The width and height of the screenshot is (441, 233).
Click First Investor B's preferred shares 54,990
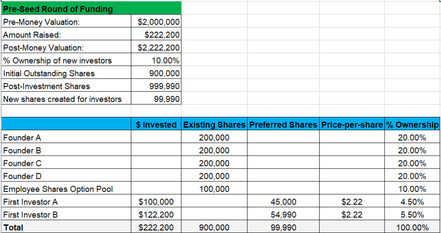pyautogui.click(x=283, y=215)
